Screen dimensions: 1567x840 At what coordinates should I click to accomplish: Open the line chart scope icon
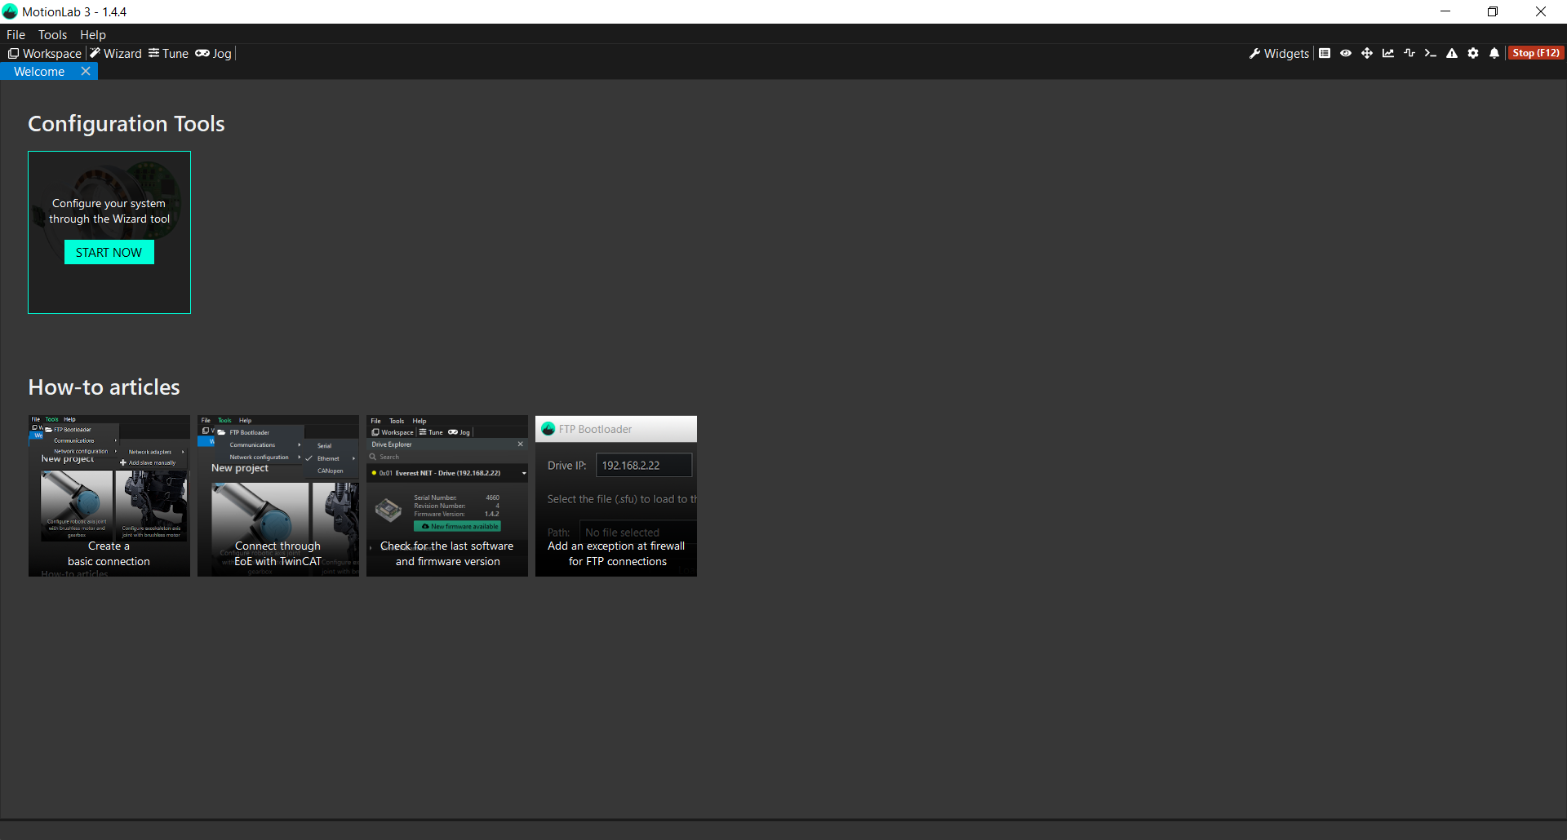click(x=1388, y=53)
